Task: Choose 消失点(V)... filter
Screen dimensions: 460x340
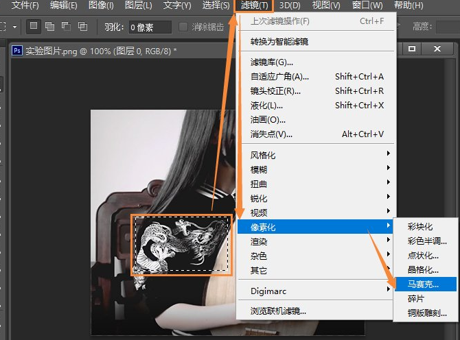Action: [x=317, y=134]
